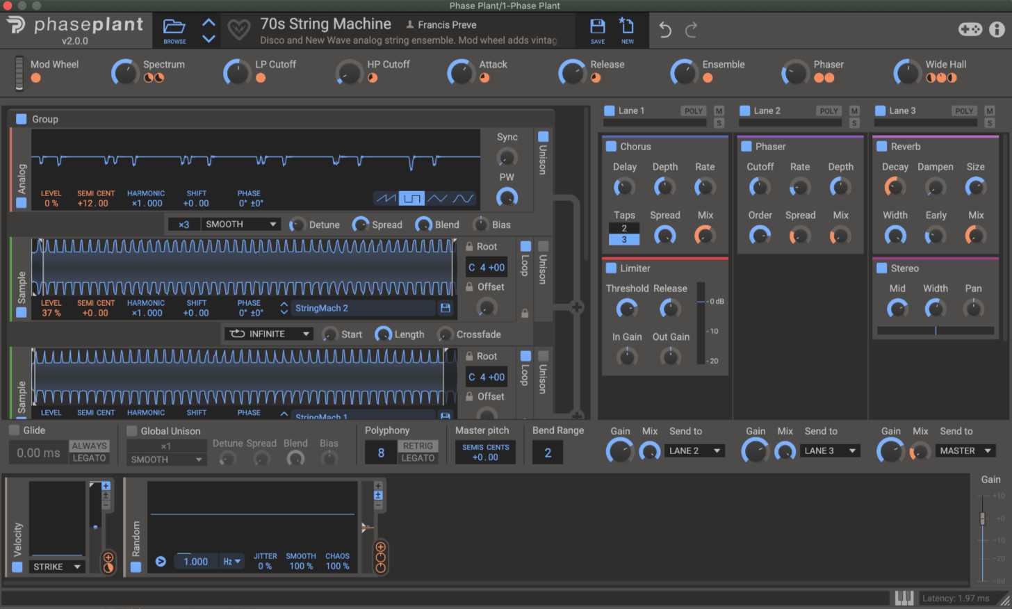This screenshot has width=1012, height=609.
Task: Undo the last change
Action: point(665,30)
